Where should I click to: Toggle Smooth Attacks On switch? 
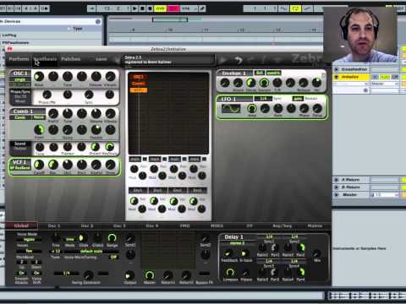[21, 273]
